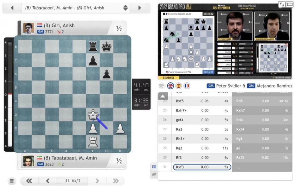
Task: Go to previous game with left arrow
Action: click(12, 8)
